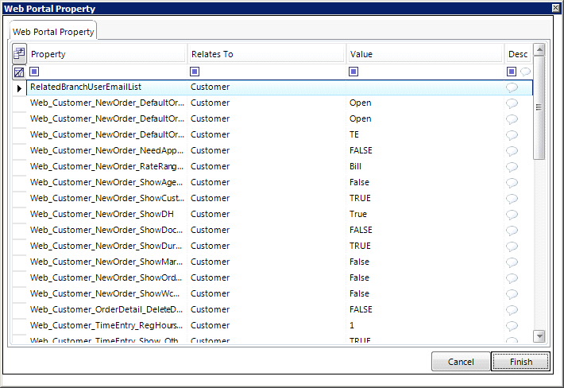
Task: Select the Web_Customer_NewOrder_ShowDH property cell
Action: tap(107, 214)
